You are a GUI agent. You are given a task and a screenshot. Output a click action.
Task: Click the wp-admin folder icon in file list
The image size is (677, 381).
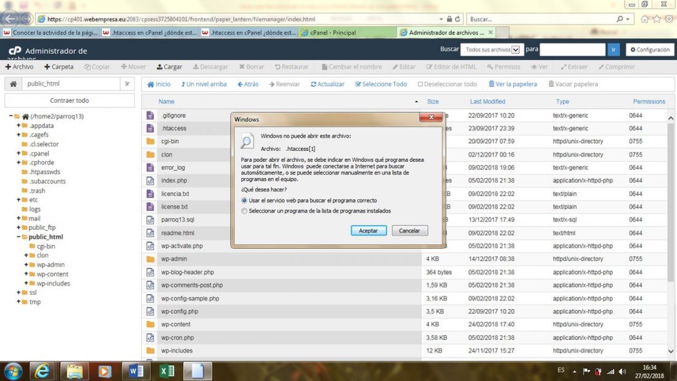pos(150,259)
